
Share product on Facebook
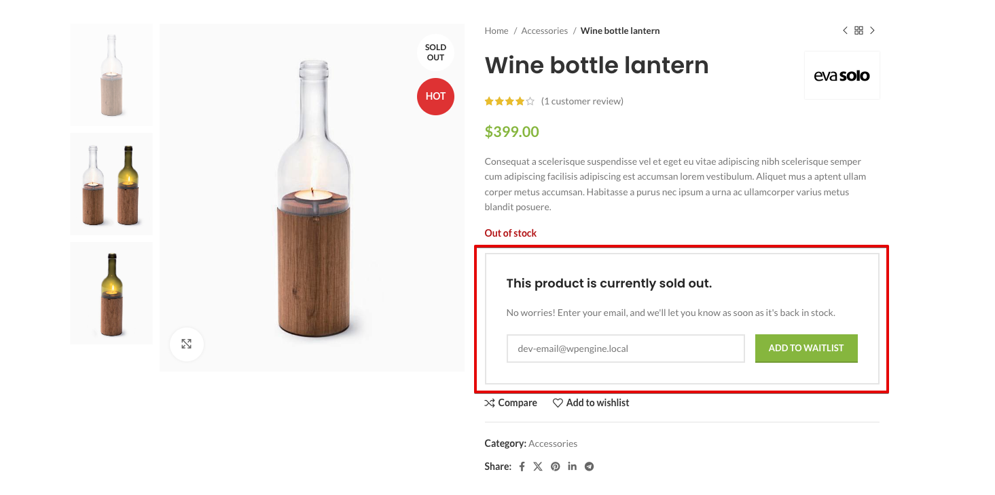point(522,467)
